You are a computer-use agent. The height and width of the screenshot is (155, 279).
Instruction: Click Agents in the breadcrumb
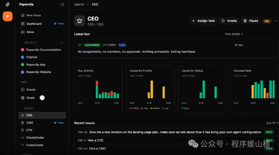coord(79,4)
